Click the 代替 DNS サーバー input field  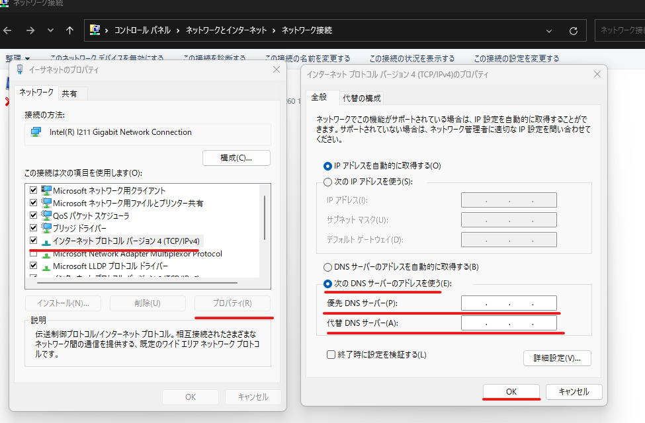(509, 323)
